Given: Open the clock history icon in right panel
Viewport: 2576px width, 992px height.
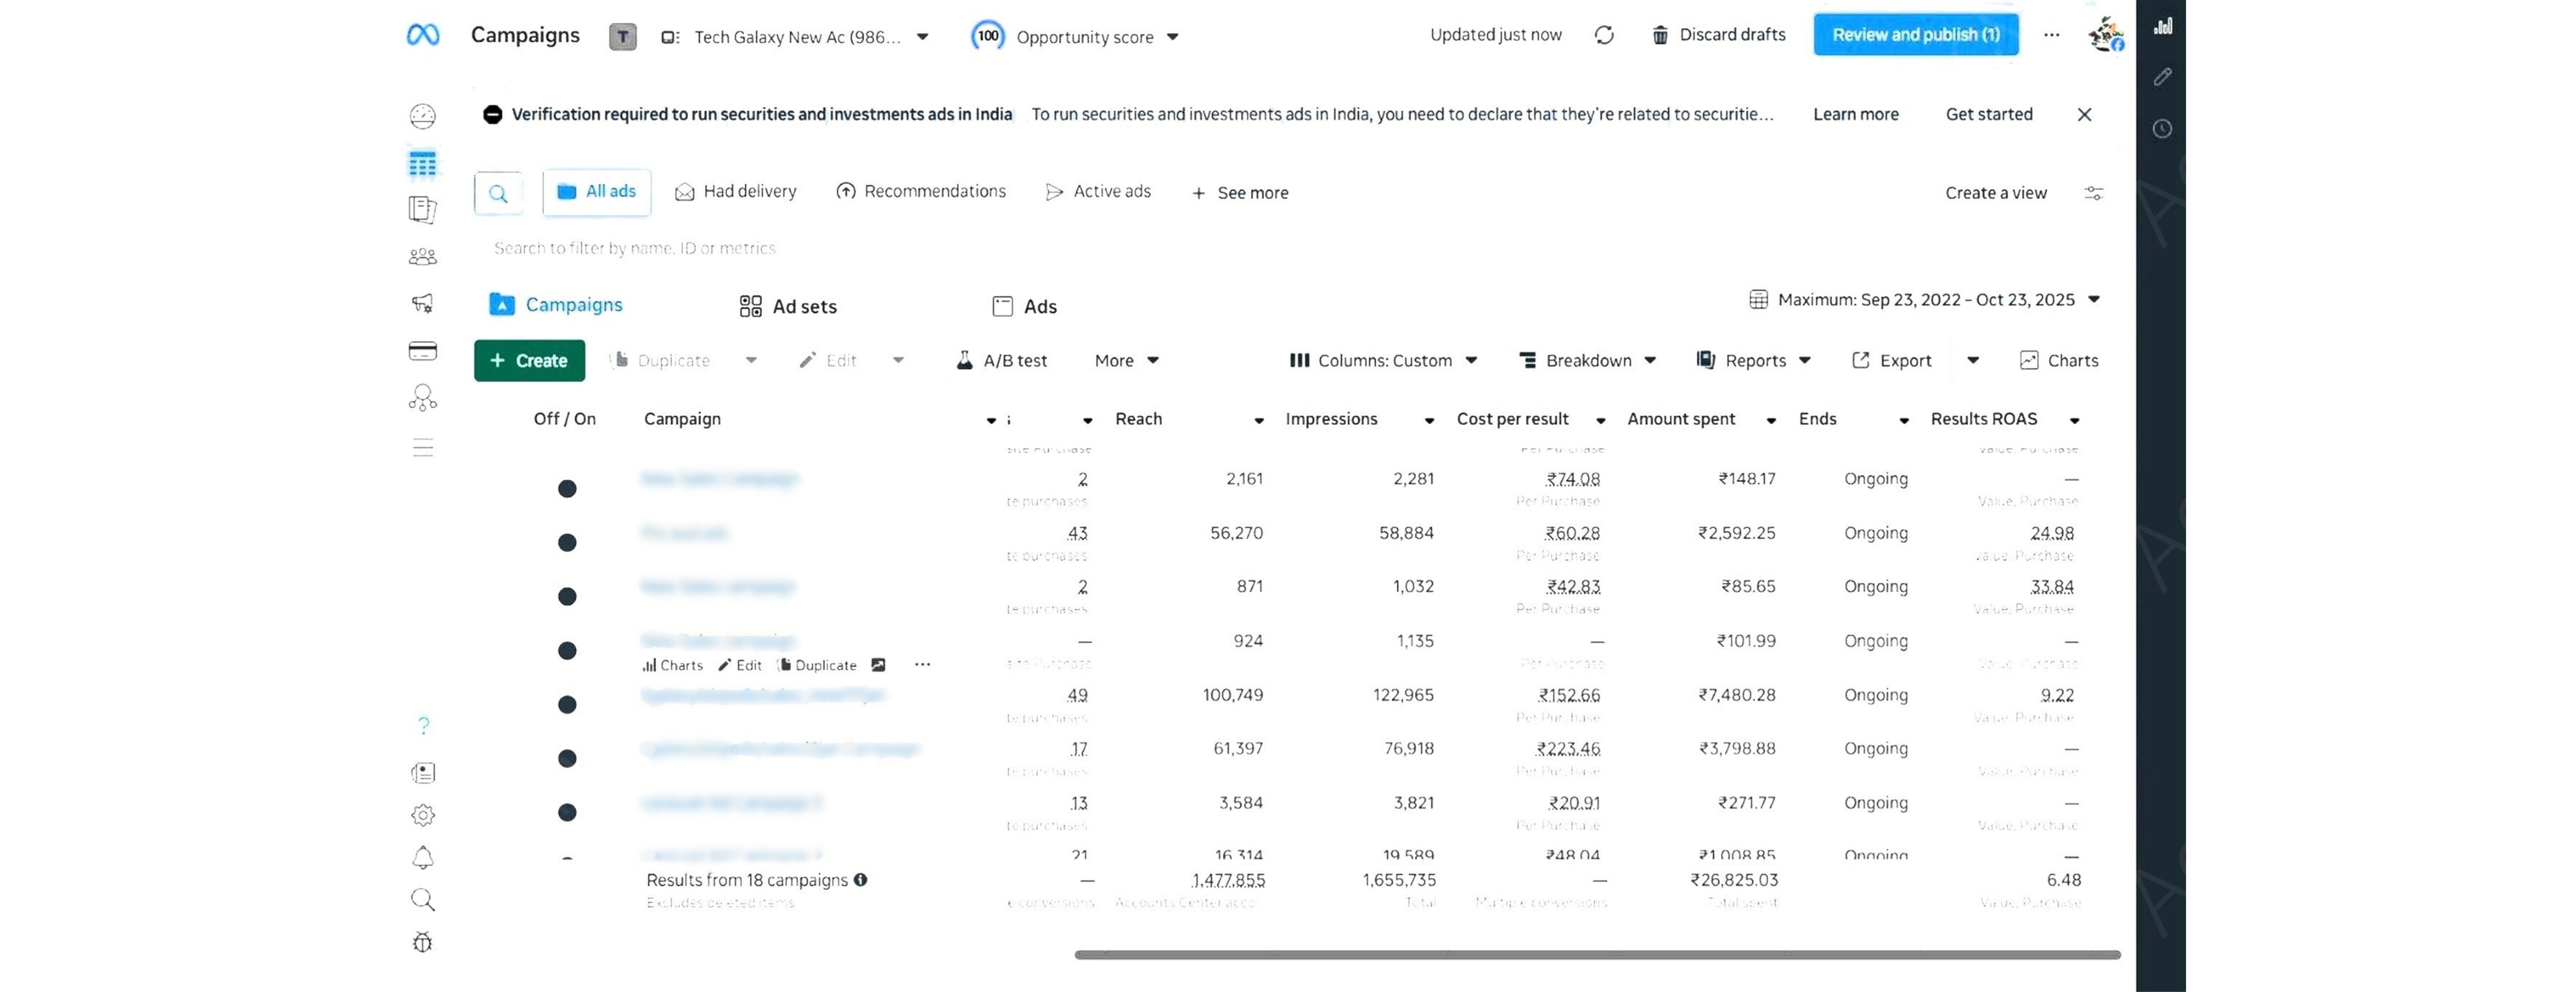Looking at the screenshot, I should (2162, 129).
